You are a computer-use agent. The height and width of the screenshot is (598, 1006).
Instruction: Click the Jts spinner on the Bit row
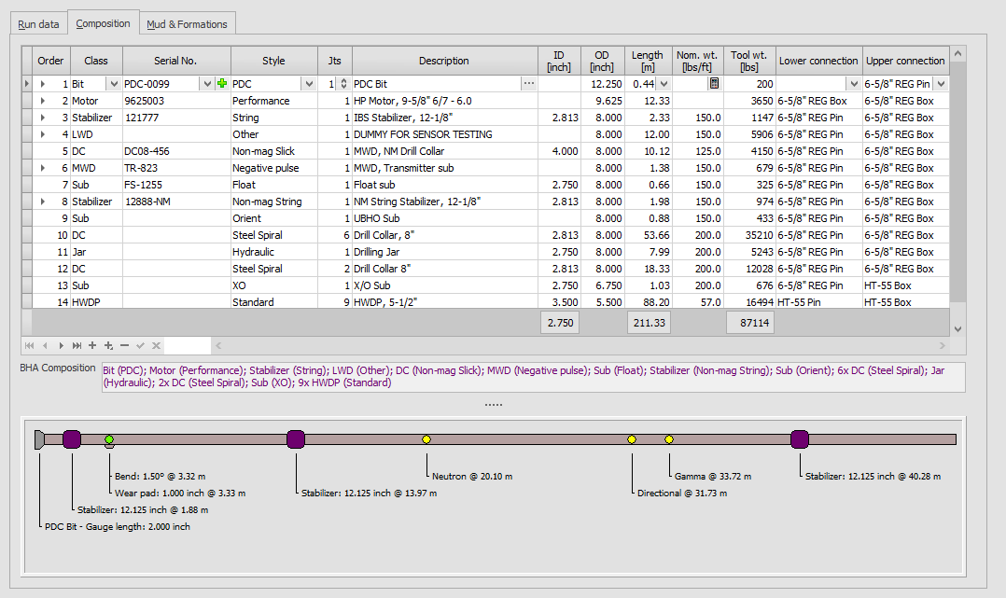click(x=342, y=84)
